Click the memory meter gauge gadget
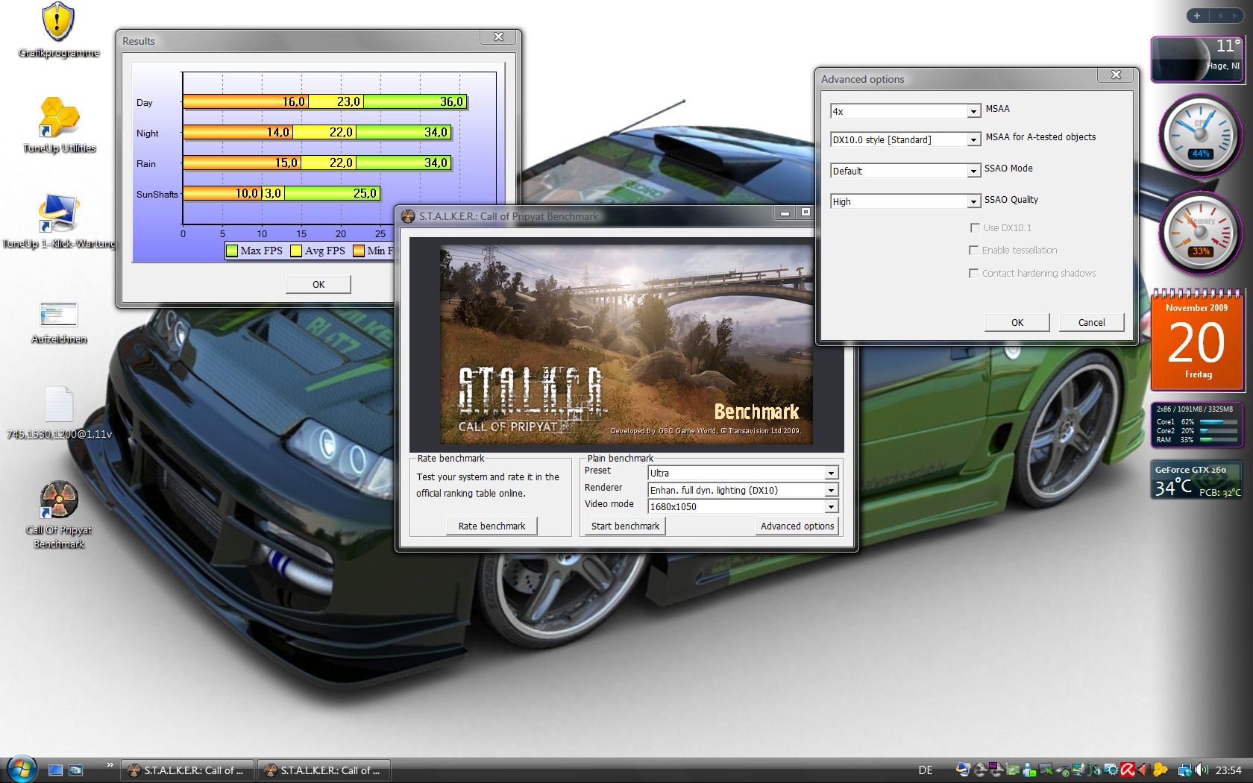 pyautogui.click(x=1199, y=233)
